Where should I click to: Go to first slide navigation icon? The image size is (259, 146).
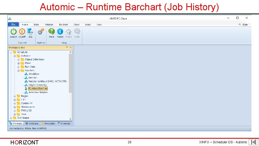[x=253, y=142]
